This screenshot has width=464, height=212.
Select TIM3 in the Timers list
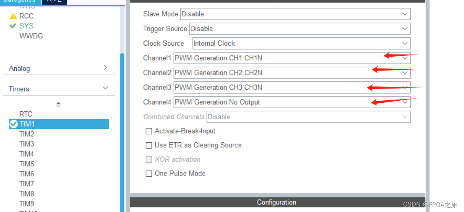[x=26, y=144]
